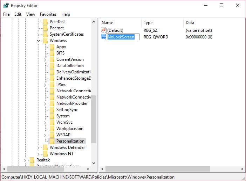Viewport: 246px width, 181px height.
Task: Click the tree pane scroll left arrow
Action: (x=4, y=169)
